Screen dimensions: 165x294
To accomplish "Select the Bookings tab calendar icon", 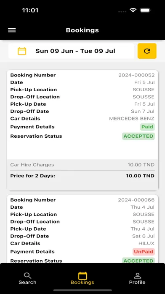I will coord(82,275).
